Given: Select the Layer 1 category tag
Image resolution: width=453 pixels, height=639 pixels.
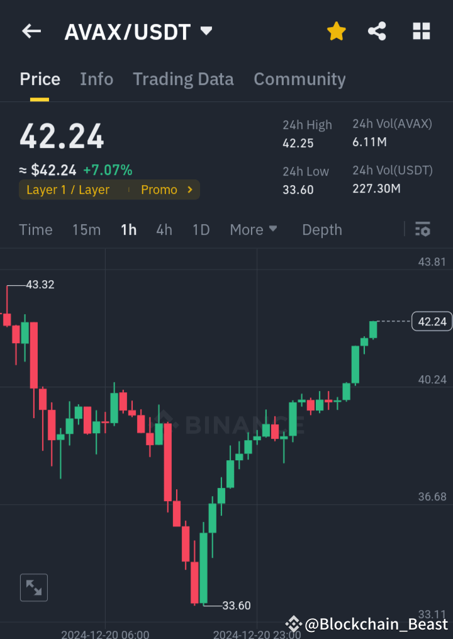Looking at the screenshot, I should (x=66, y=189).
